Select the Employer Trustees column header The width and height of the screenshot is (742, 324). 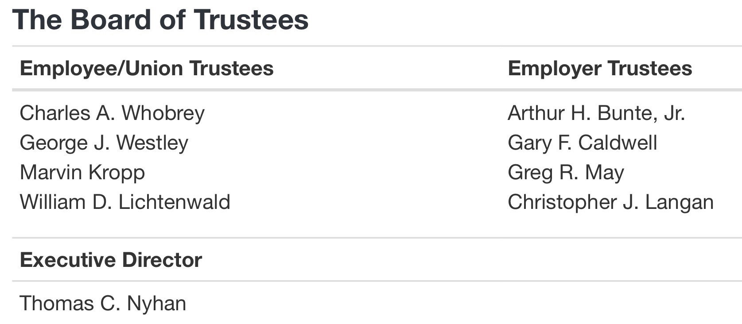pyautogui.click(x=600, y=69)
